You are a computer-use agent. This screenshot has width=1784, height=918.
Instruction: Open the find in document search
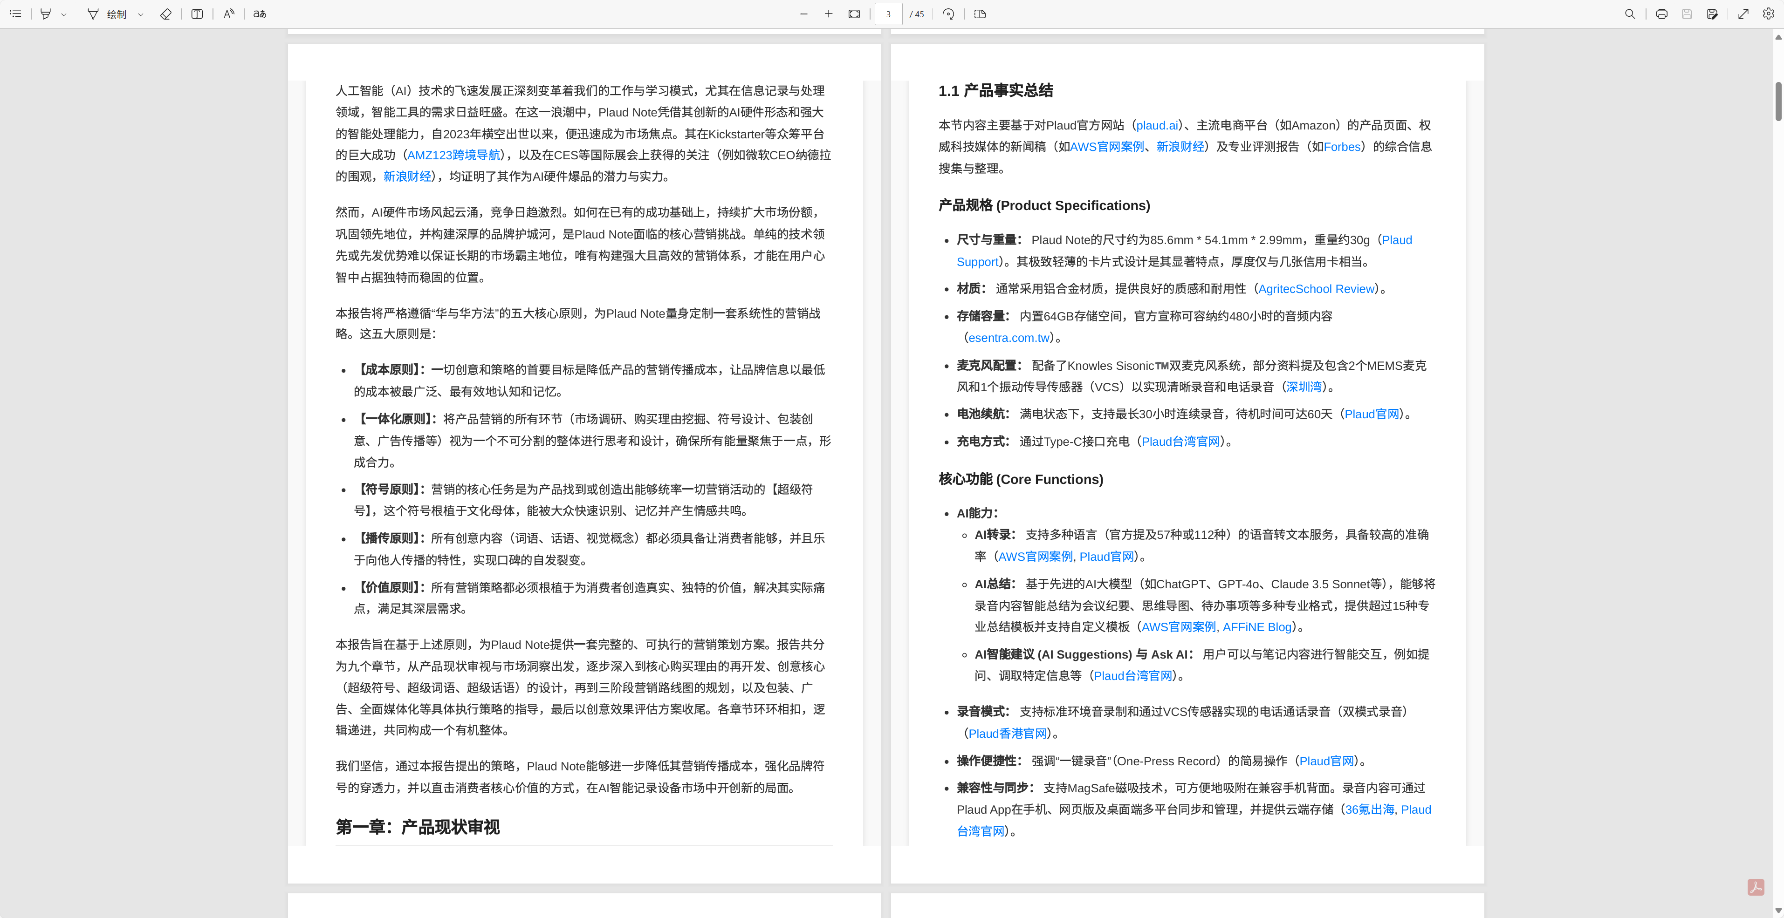[x=1630, y=14]
